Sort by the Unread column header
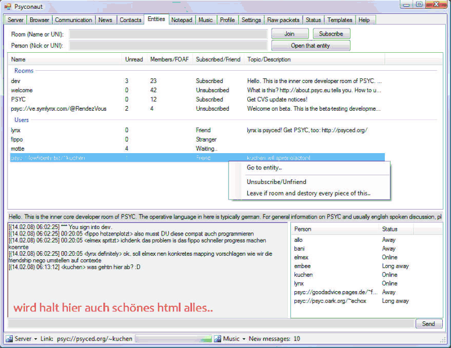The width and height of the screenshot is (451, 348). [x=135, y=60]
